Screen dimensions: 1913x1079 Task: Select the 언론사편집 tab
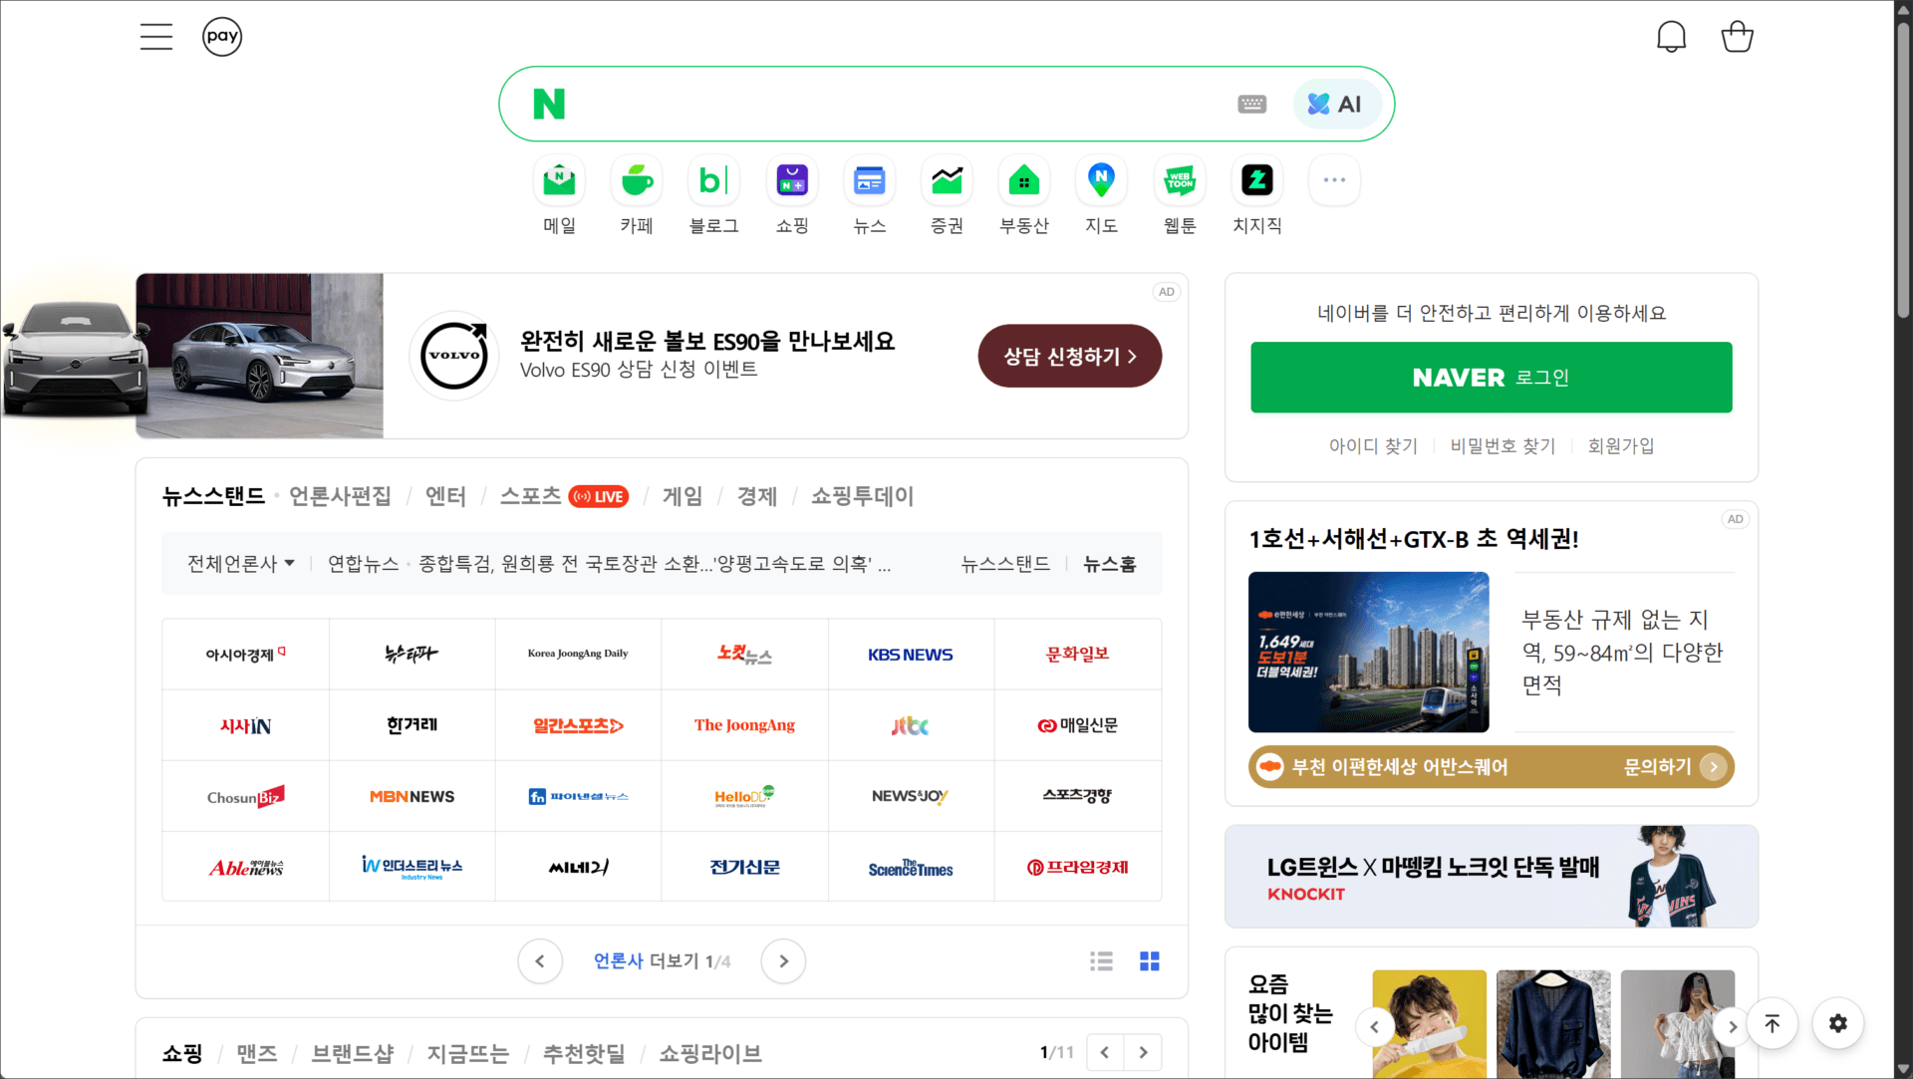click(x=340, y=496)
